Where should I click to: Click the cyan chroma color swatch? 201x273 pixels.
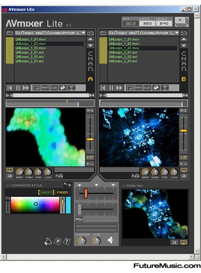point(68,205)
